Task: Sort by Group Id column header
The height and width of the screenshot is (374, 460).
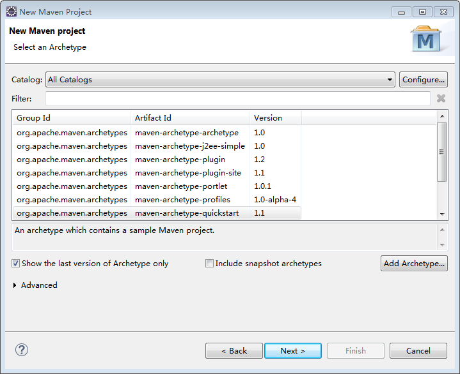Action: 72,118
